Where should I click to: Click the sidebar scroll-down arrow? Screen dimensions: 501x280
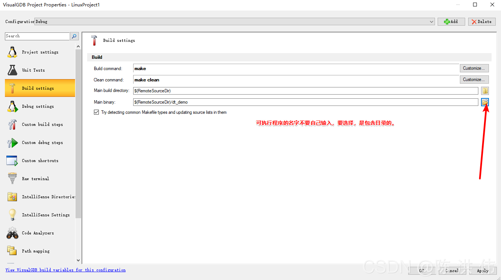click(x=78, y=260)
